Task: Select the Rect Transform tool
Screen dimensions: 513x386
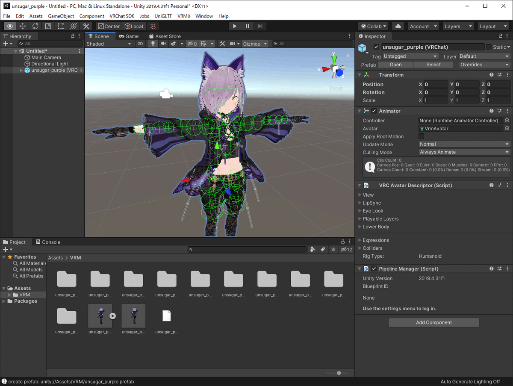Action: (60, 26)
